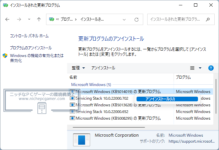Open the 整理 dropdown menu
Screen dimensions: 219x150
pos(78,68)
